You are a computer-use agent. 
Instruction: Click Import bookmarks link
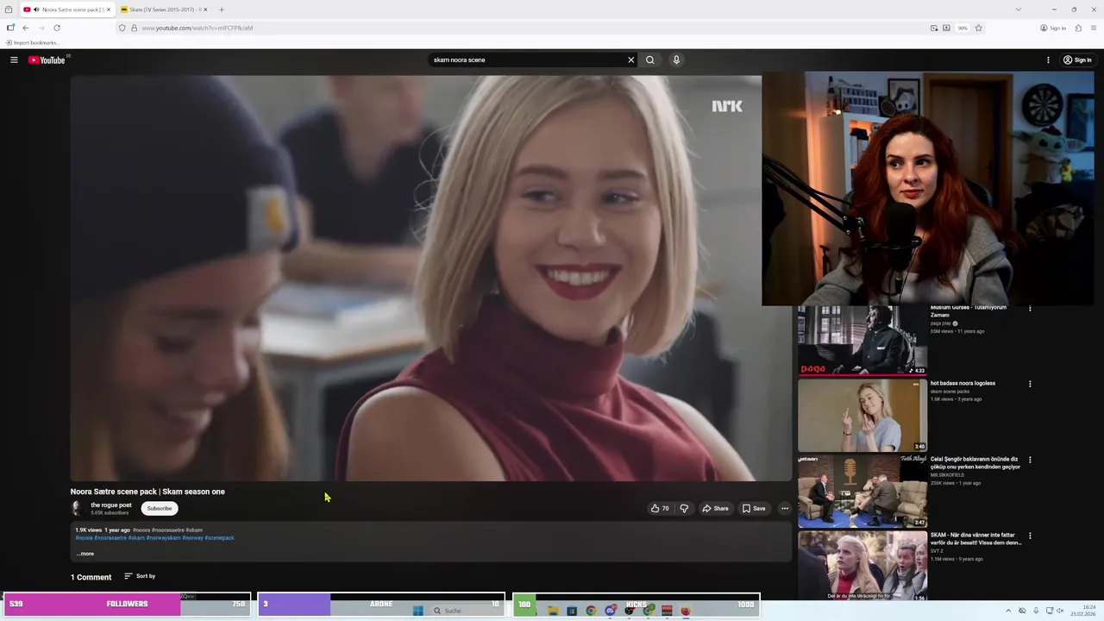pos(32,42)
